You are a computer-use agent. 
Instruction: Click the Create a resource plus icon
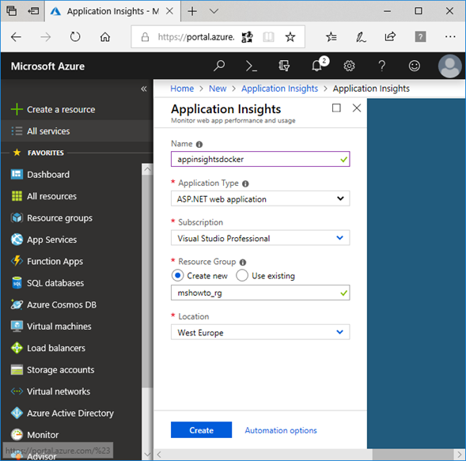(17, 109)
